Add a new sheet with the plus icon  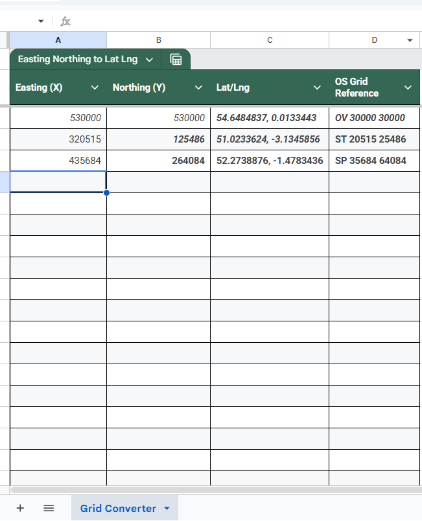[20, 507]
